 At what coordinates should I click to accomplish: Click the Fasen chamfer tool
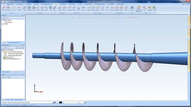[74, 8]
